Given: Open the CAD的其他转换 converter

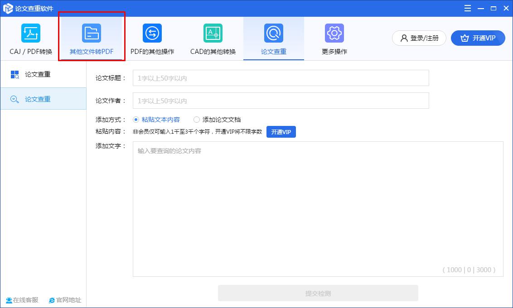Looking at the screenshot, I should pyautogui.click(x=213, y=38).
